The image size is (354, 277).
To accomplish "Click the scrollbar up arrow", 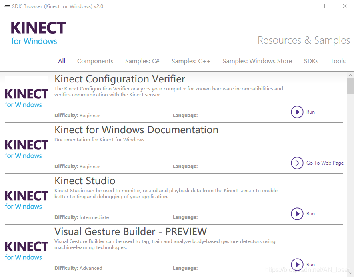I will point(350,75).
